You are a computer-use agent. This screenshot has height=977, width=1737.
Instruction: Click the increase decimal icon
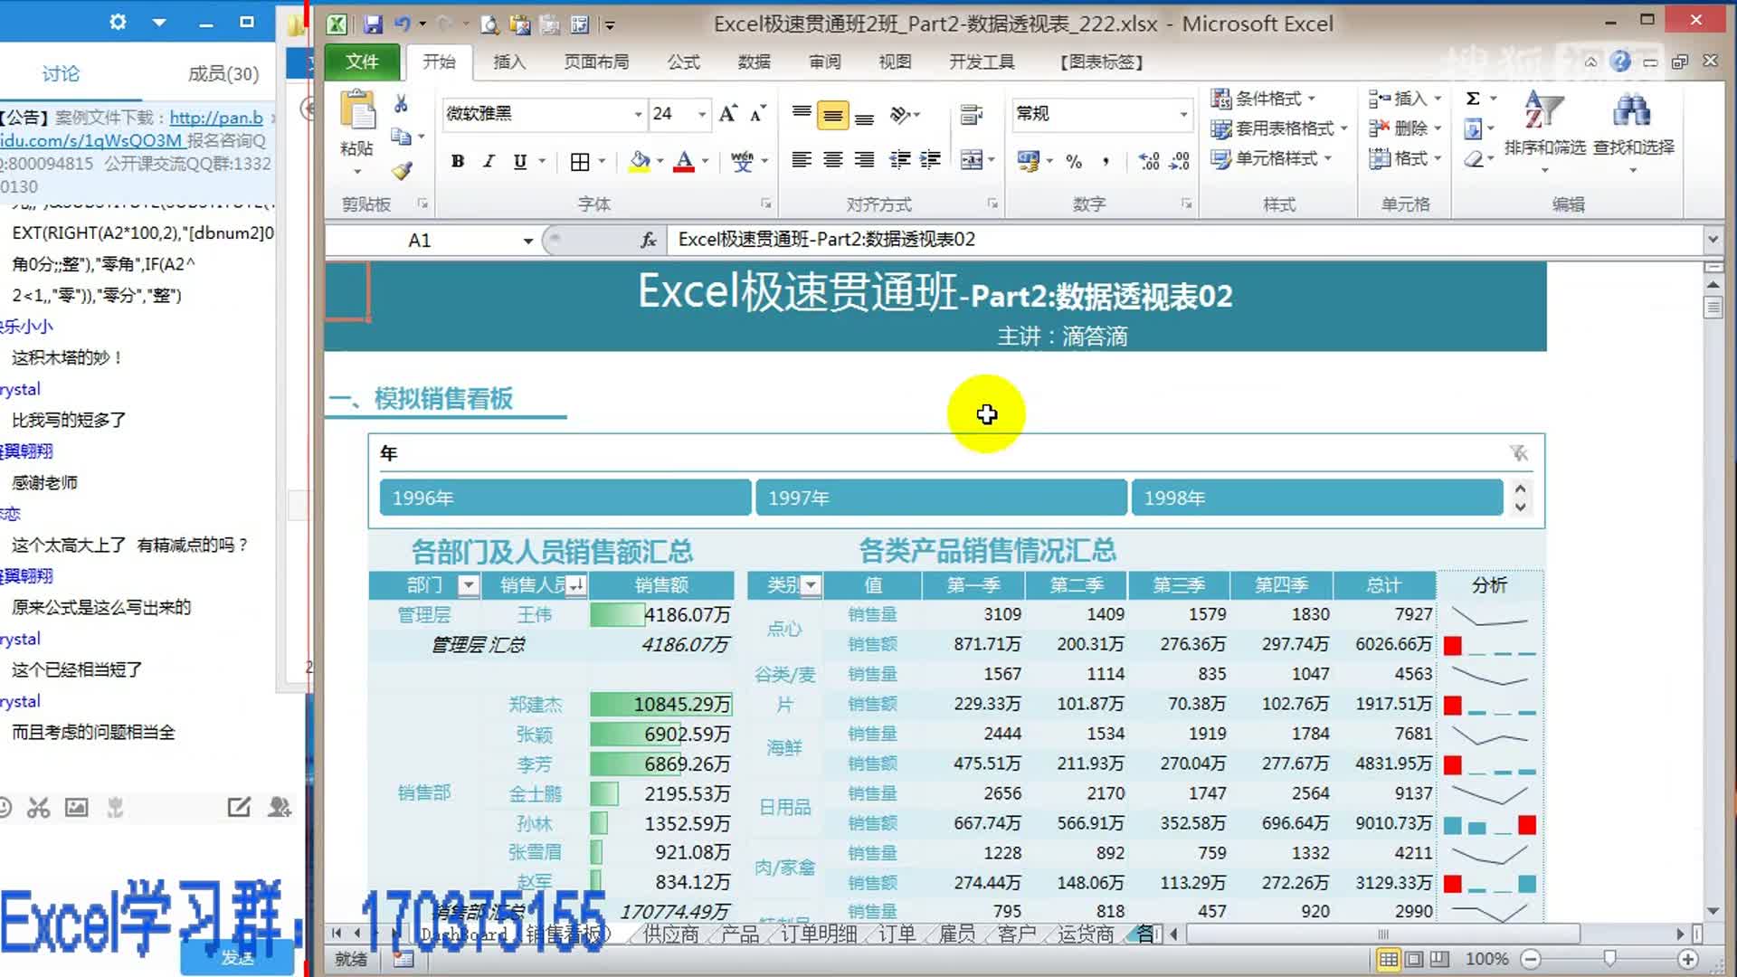[x=1149, y=161]
